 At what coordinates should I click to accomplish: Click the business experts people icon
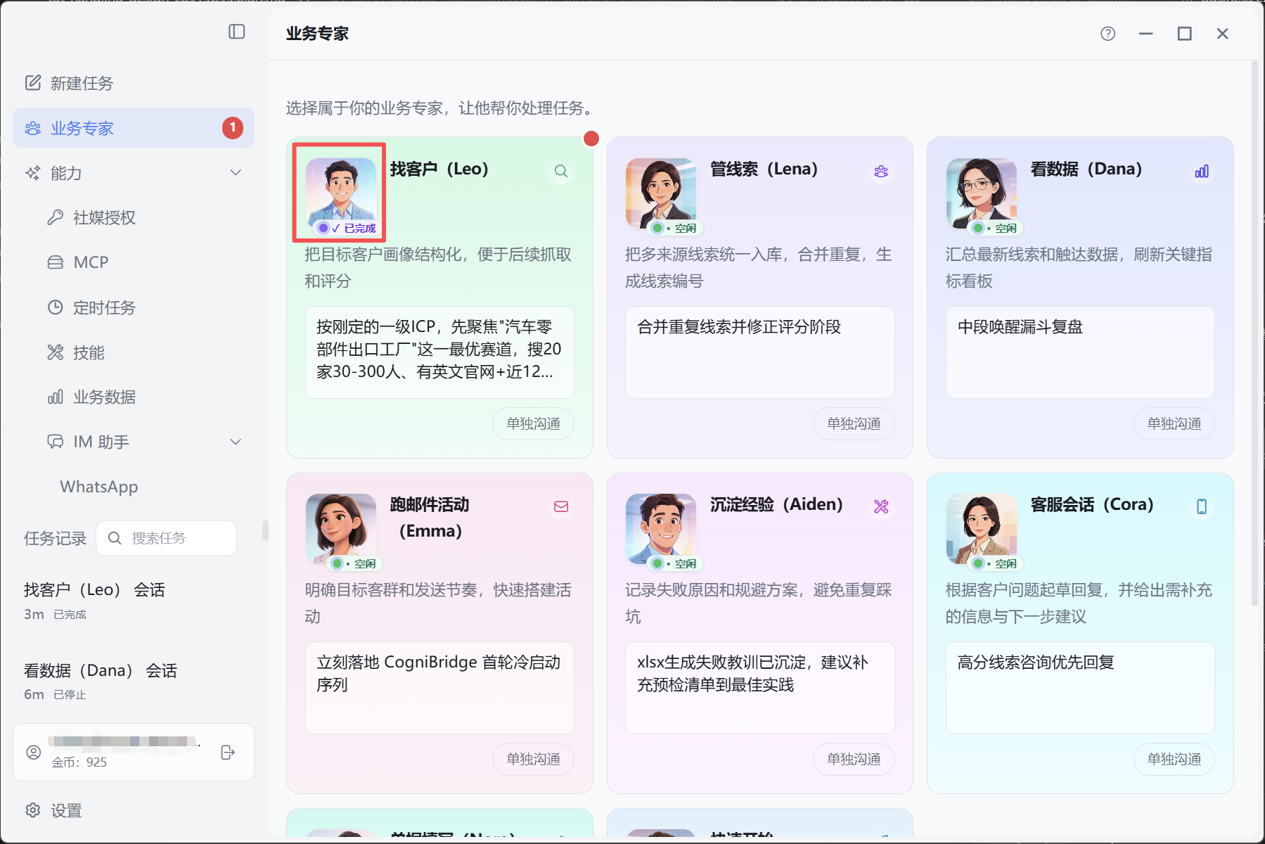coord(33,128)
